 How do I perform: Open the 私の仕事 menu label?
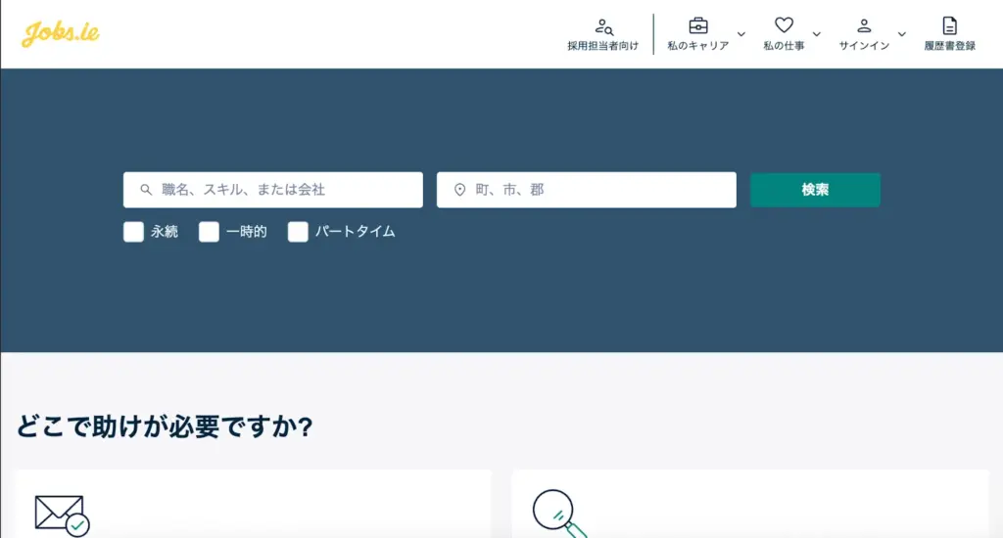pyautogui.click(x=784, y=46)
